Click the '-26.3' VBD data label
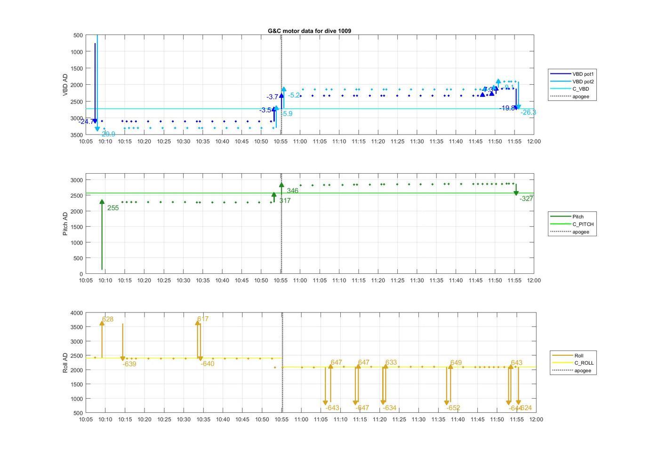 [x=528, y=112]
